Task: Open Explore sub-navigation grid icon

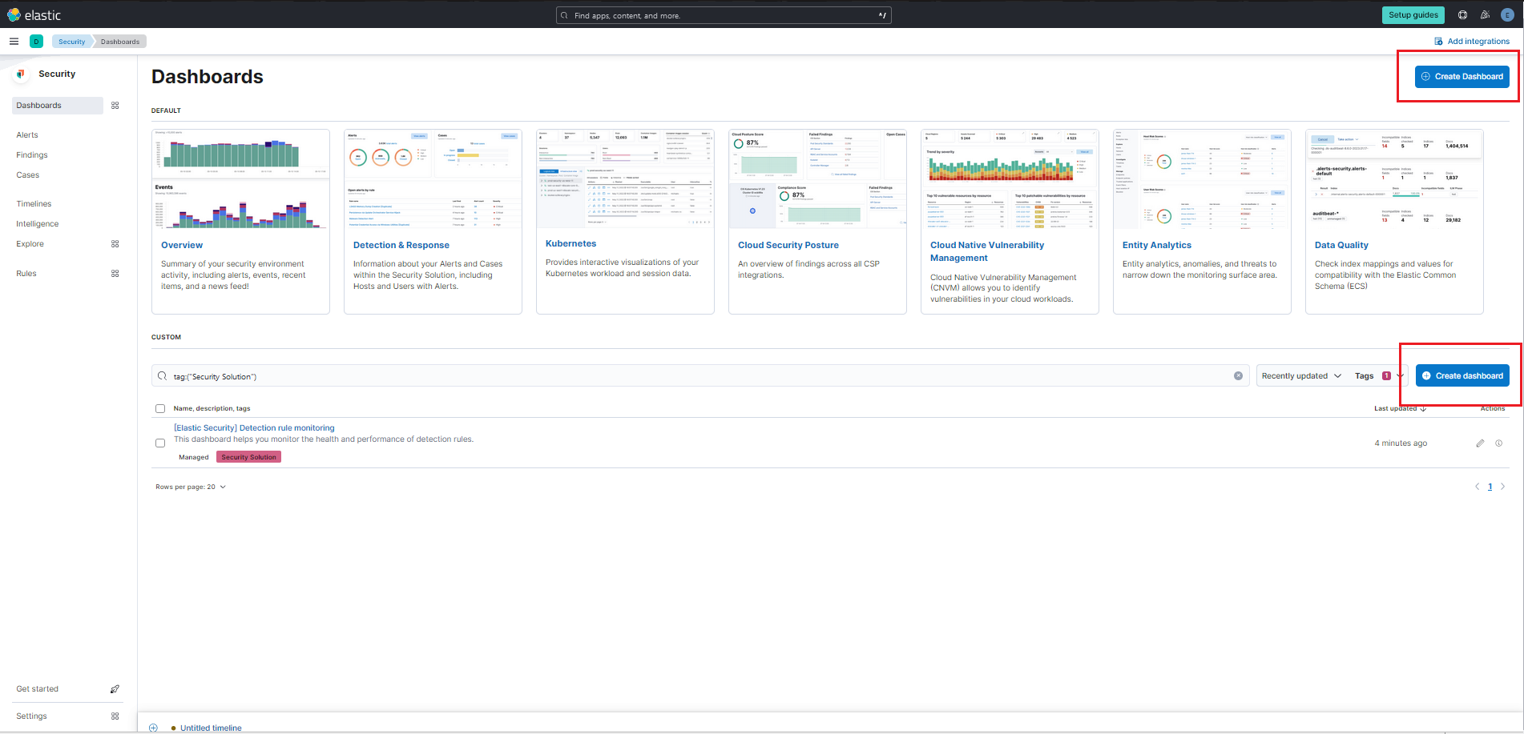Action: pyautogui.click(x=115, y=244)
